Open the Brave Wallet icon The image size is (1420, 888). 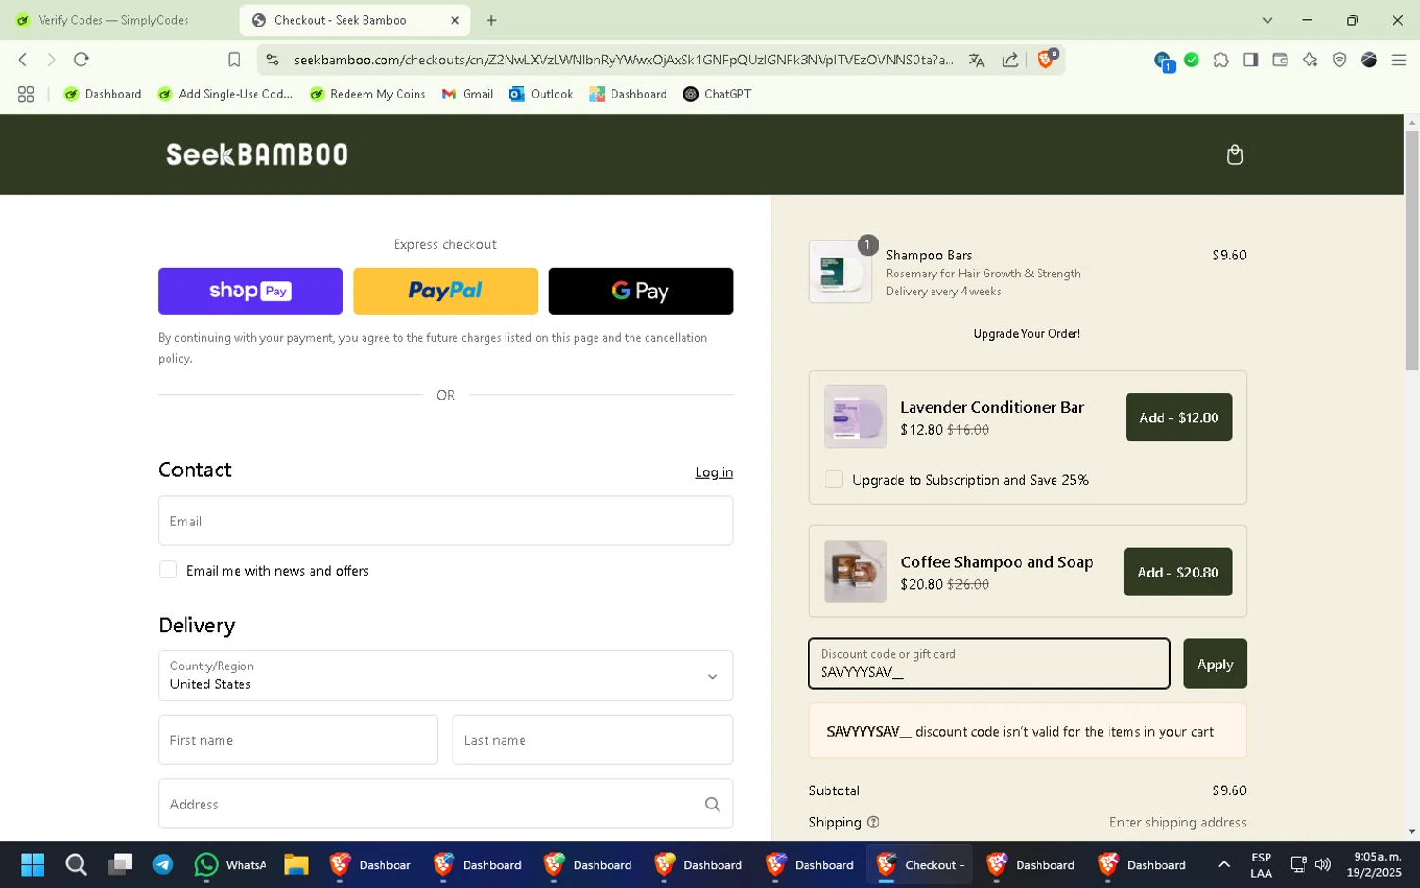pyautogui.click(x=1280, y=60)
